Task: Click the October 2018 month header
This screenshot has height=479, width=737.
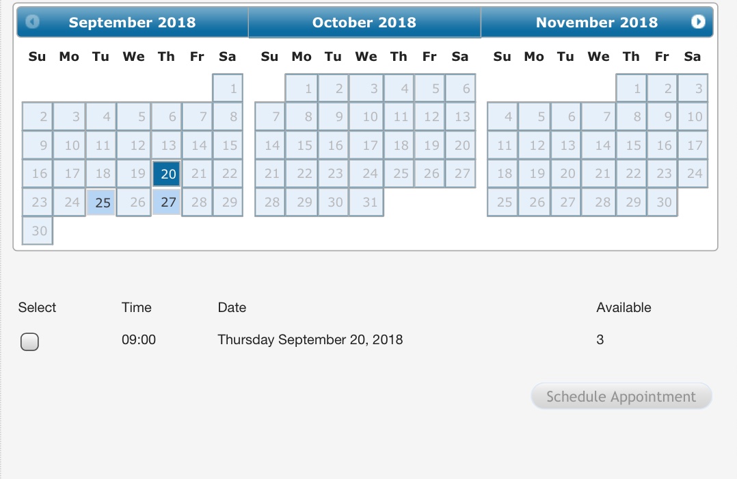Action: (364, 23)
